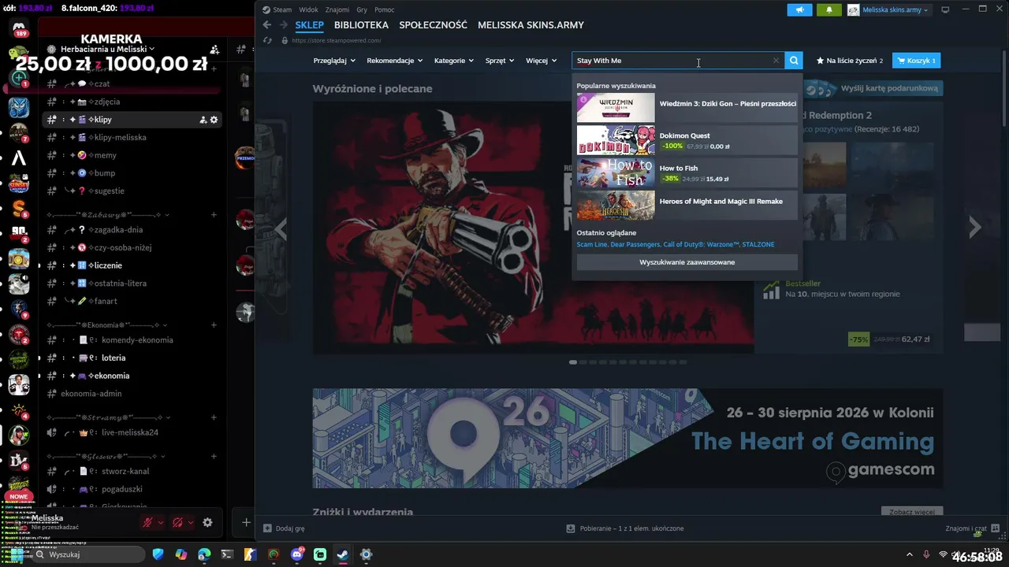The image size is (1009, 567).
Task: Open the gamescom Heart of Gaming banner
Action: (x=627, y=438)
